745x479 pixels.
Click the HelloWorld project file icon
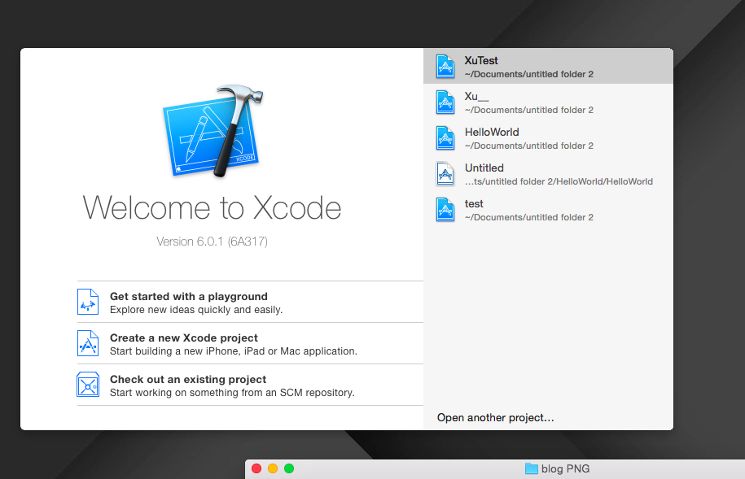pos(445,137)
